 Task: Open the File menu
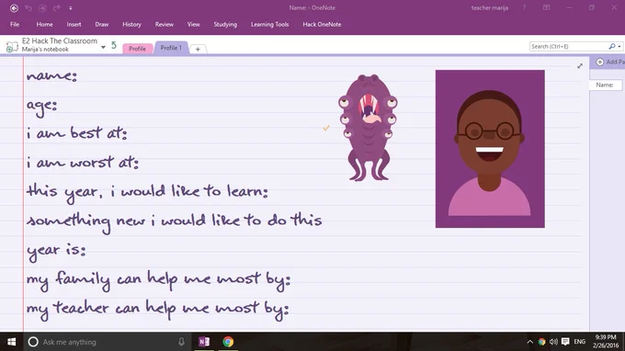tap(15, 24)
